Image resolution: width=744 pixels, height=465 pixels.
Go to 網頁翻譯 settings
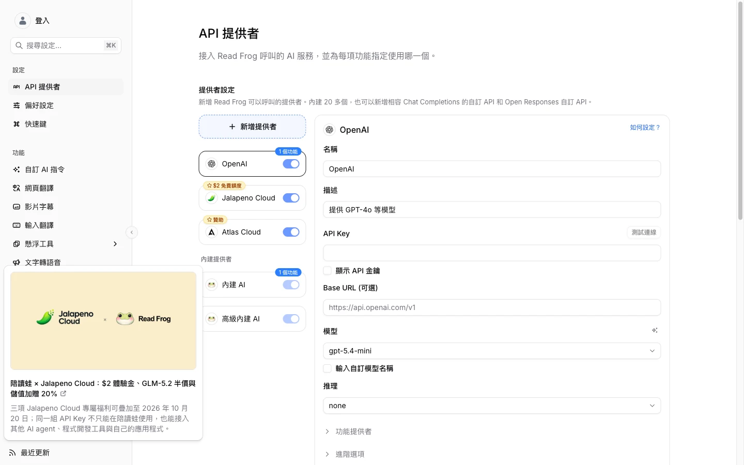click(x=66, y=188)
